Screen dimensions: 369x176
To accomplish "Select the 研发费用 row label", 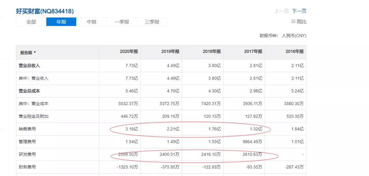I will (27, 155).
